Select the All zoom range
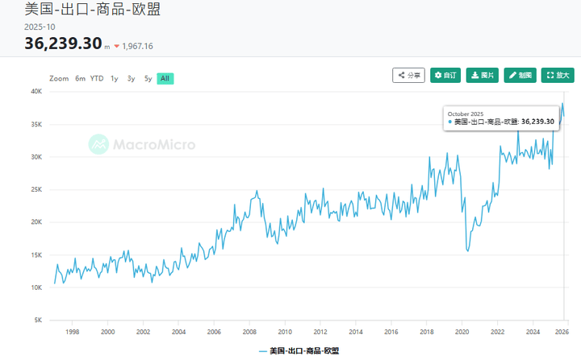The height and width of the screenshot is (364, 581). tap(165, 78)
